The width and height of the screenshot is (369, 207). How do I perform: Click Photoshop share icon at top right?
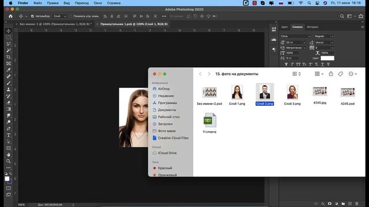tap(361, 16)
